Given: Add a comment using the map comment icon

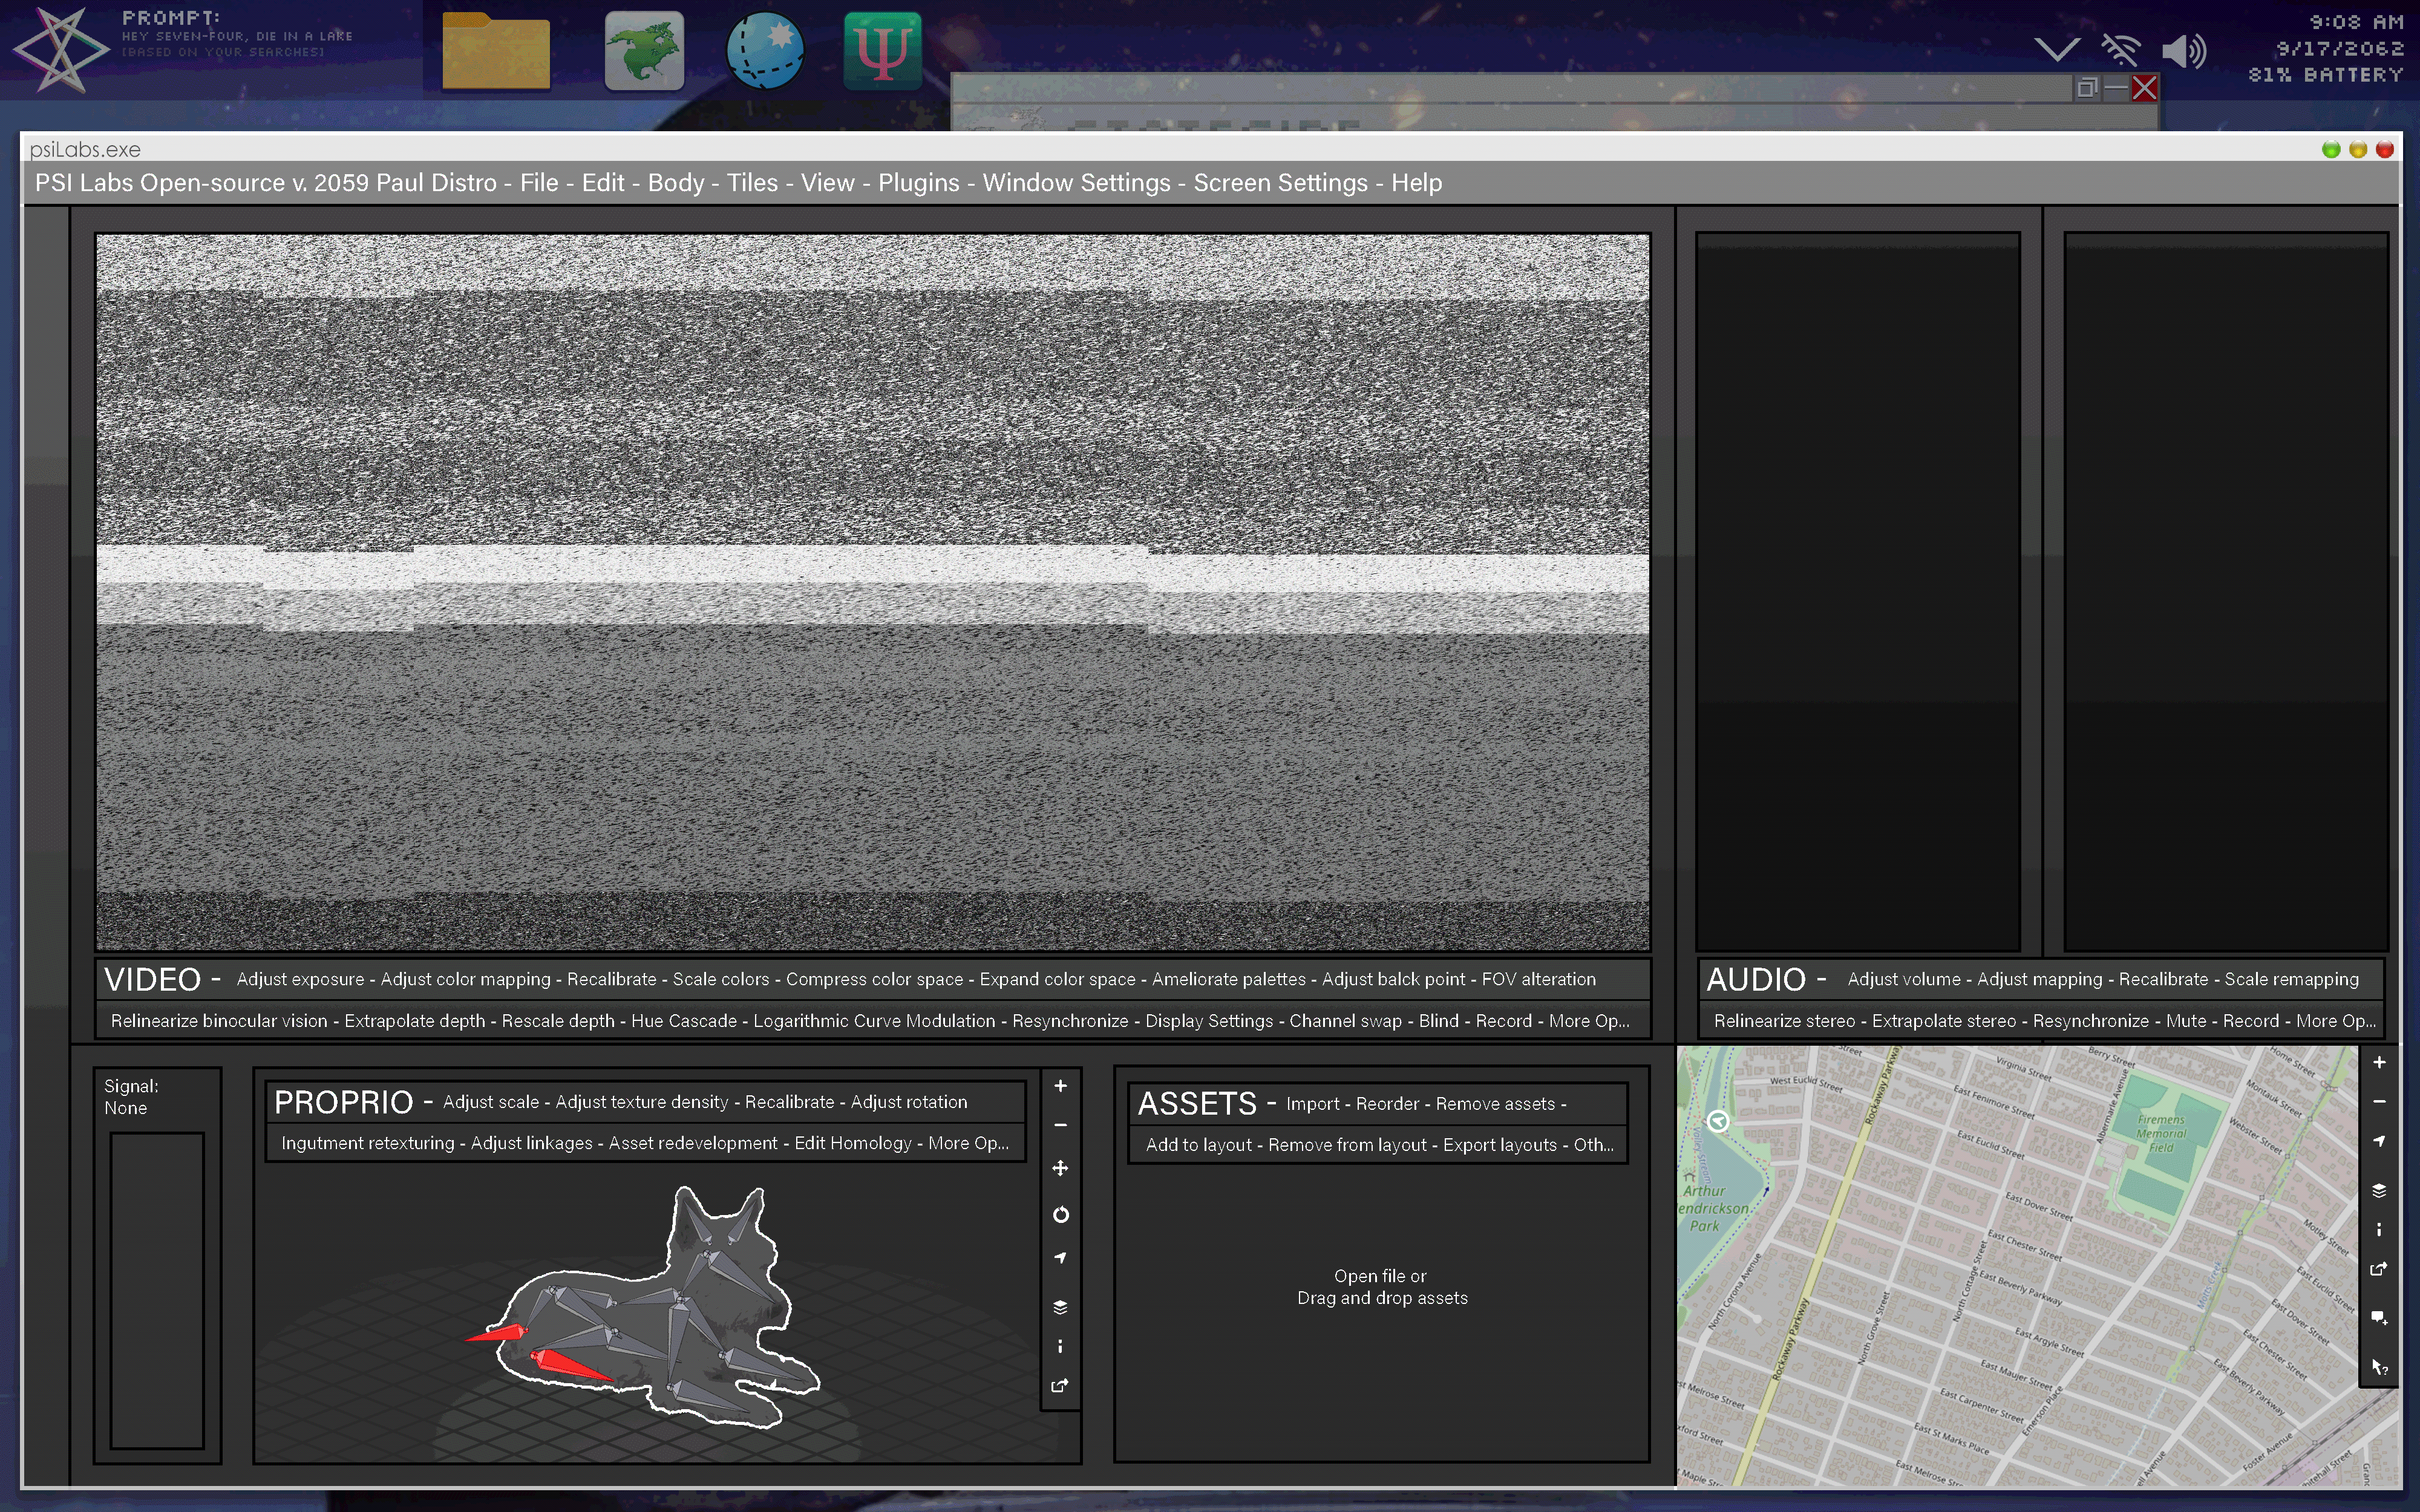Looking at the screenshot, I should [x=2380, y=1315].
